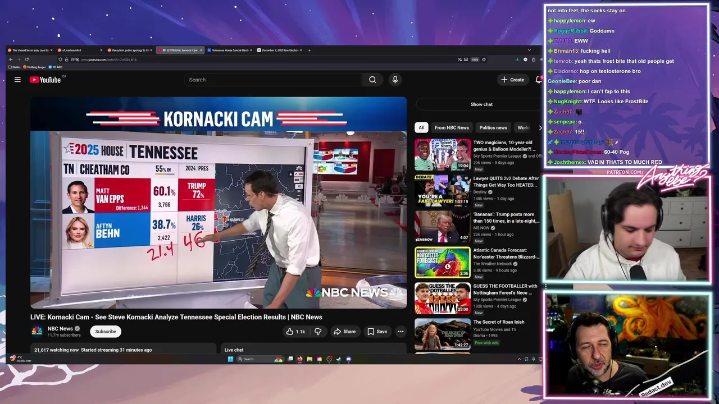Click '21,617 watching now' text
This screenshot has height=404, width=719.
(56, 350)
